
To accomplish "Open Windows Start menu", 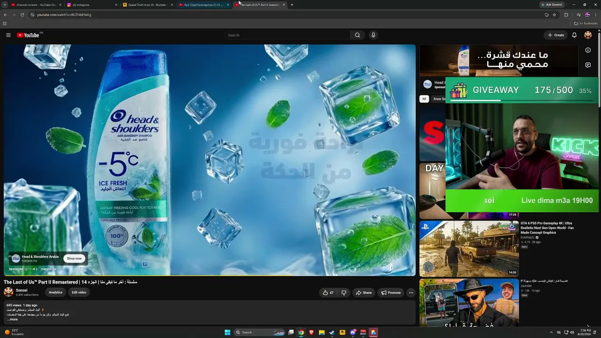I will click(x=228, y=332).
